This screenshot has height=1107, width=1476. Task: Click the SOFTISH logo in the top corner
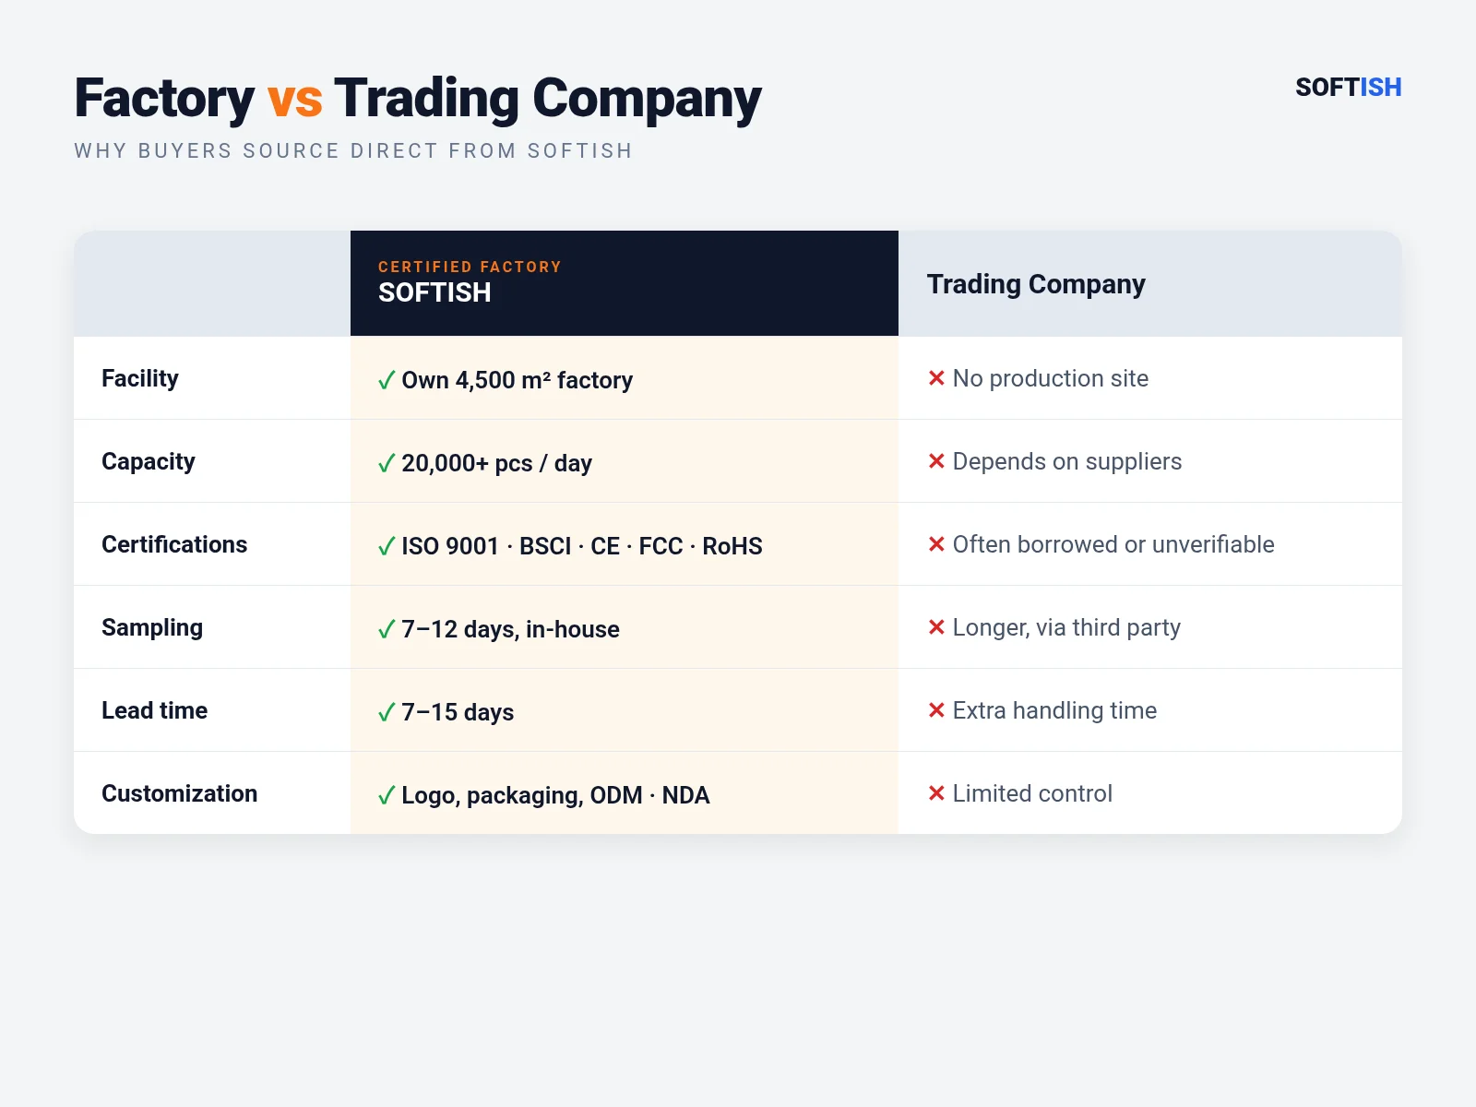1348,88
